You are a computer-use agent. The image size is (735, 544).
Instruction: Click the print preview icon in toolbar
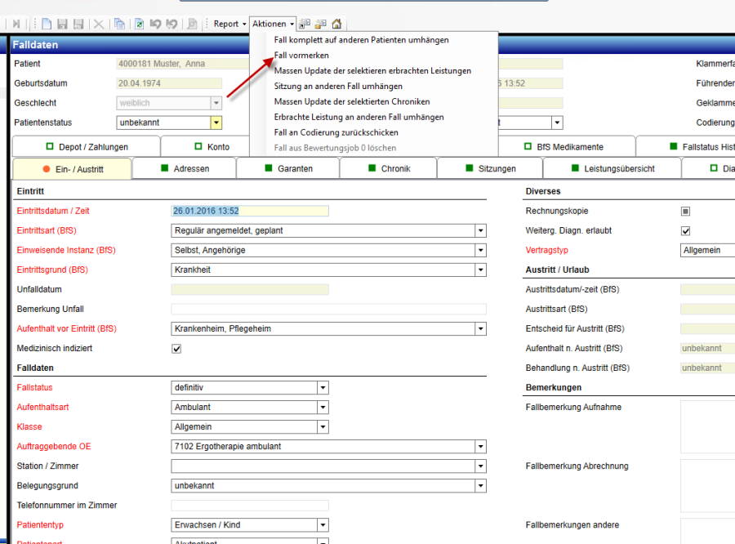192,25
